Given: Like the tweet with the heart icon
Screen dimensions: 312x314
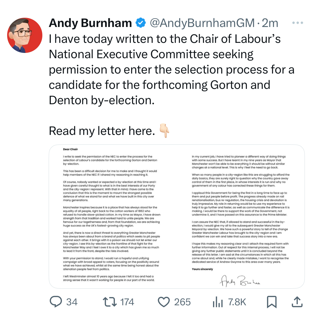Looking at the screenshot, I should click(x=164, y=302).
